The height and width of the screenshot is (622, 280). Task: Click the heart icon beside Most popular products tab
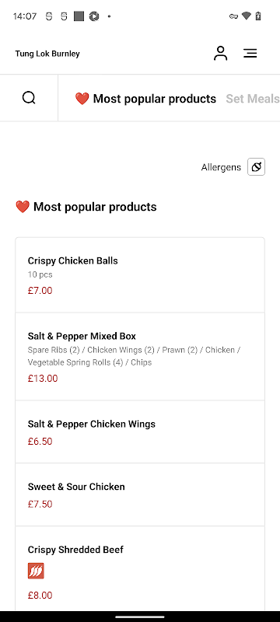(x=82, y=99)
